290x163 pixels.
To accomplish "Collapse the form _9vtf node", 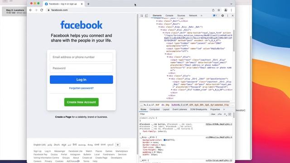I will click(163, 33).
